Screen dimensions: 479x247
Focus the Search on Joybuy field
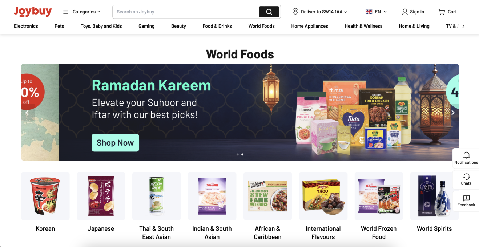click(185, 12)
